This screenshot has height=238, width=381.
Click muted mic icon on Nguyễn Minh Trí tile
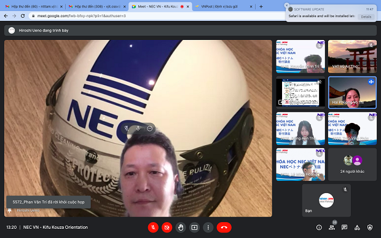tap(319, 46)
